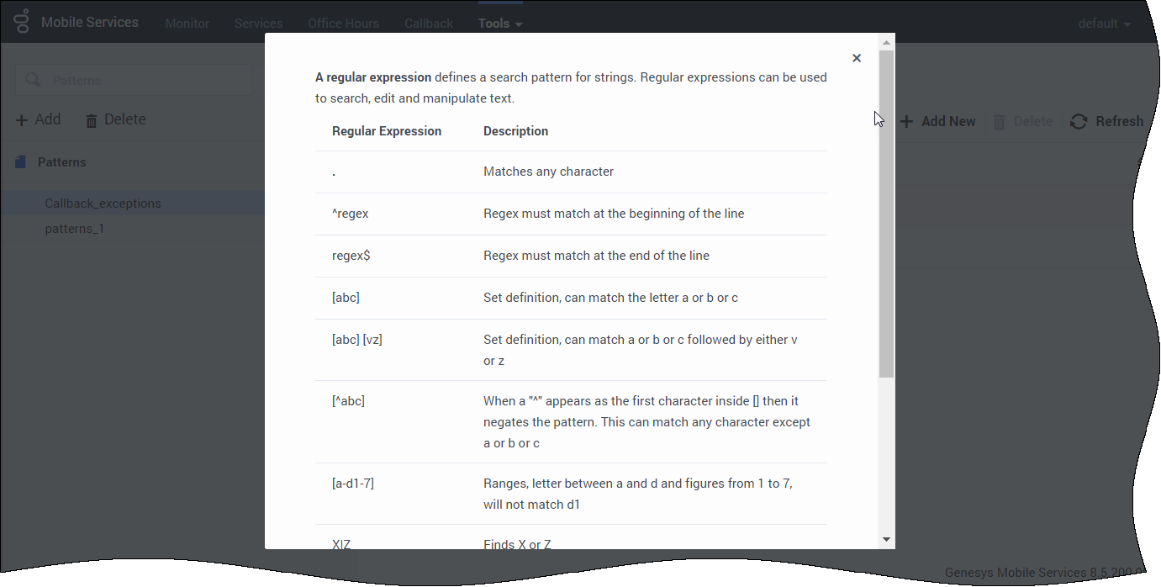Viewport: 1161px width, 587px height.
Task: Click the plus icon beside Add
Action: (22, 120)
